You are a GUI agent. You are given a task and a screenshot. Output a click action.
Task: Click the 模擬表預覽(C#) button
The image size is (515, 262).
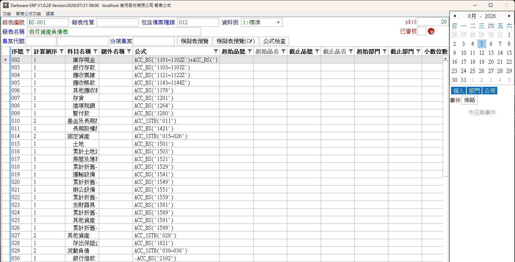235,41
